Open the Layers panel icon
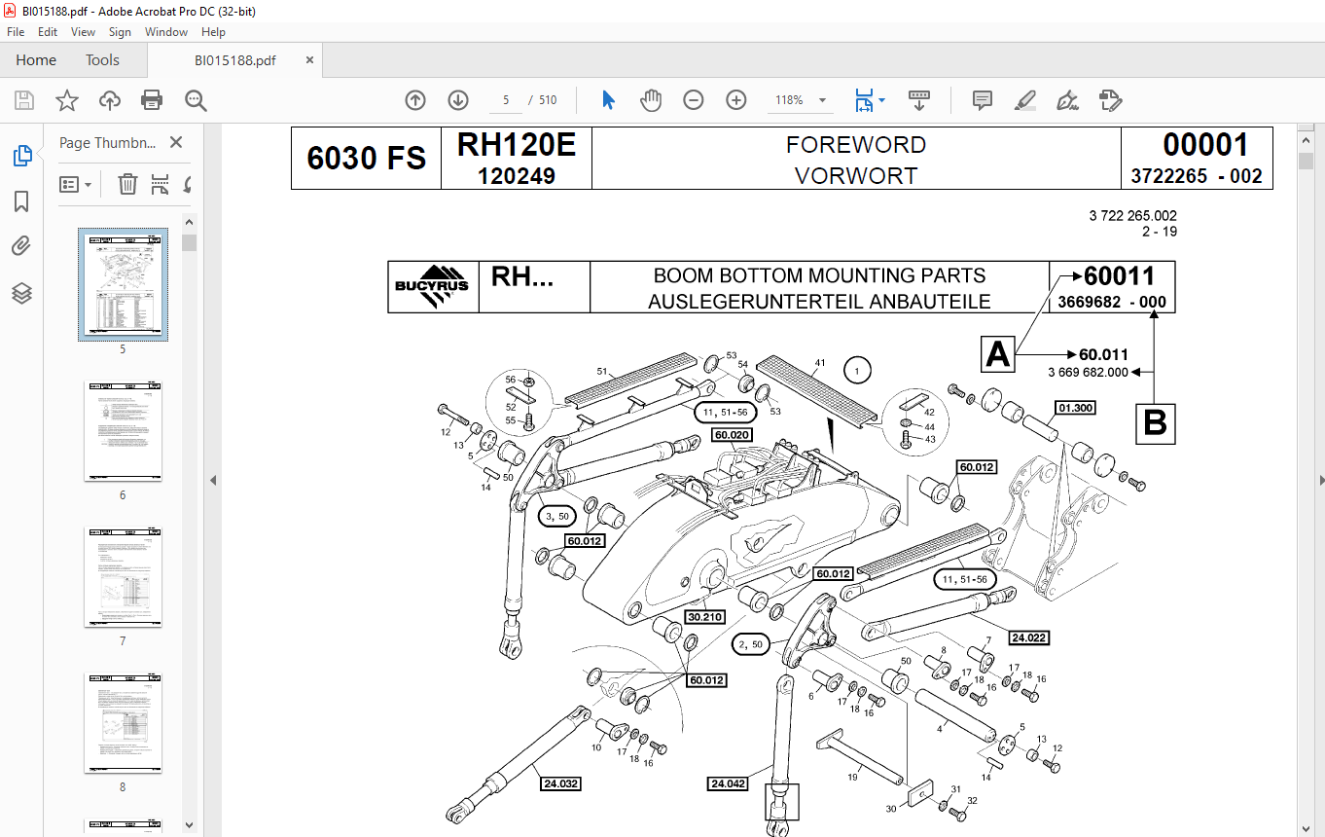 click(21, 293)
